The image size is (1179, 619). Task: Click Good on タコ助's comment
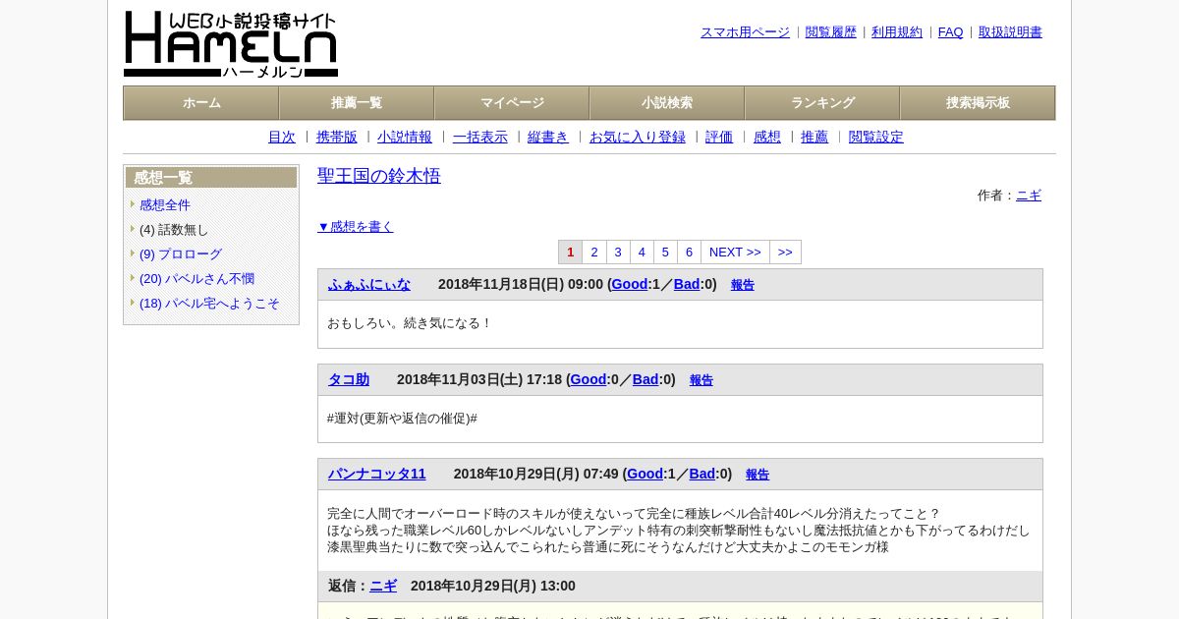(589, 380)
